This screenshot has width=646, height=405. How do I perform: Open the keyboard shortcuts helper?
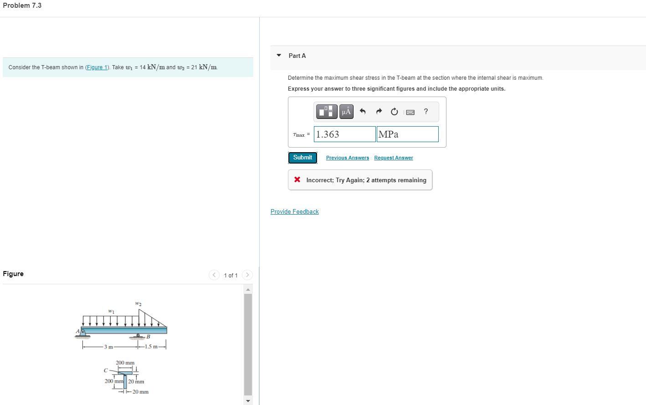point(410,112)
